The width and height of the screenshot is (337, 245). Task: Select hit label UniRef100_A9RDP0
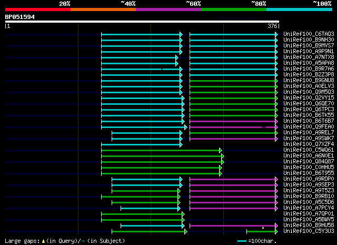coord(309,179)
